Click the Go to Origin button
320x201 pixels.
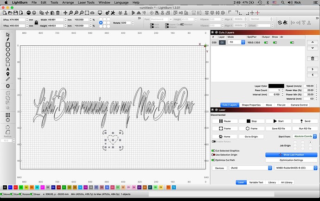251,137
